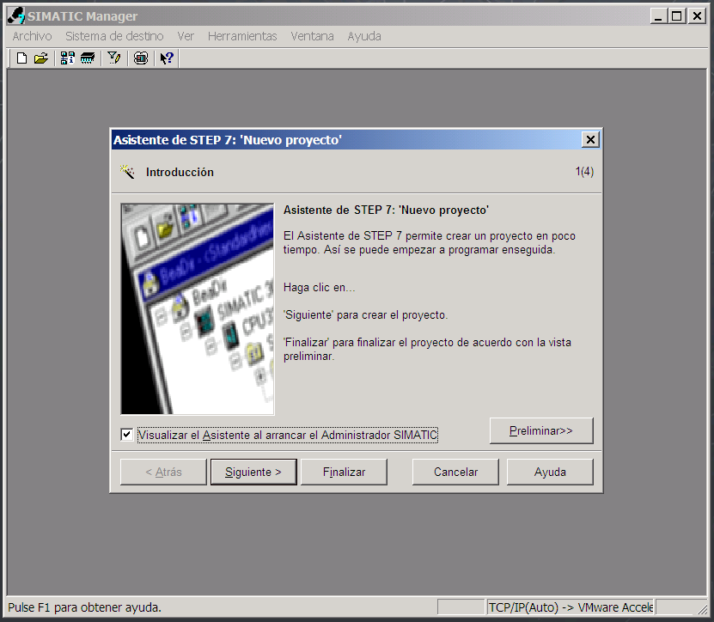Maximize the SIMATIC Manager window
Screen dimensions: 714x622
click(x=677, y=16)
